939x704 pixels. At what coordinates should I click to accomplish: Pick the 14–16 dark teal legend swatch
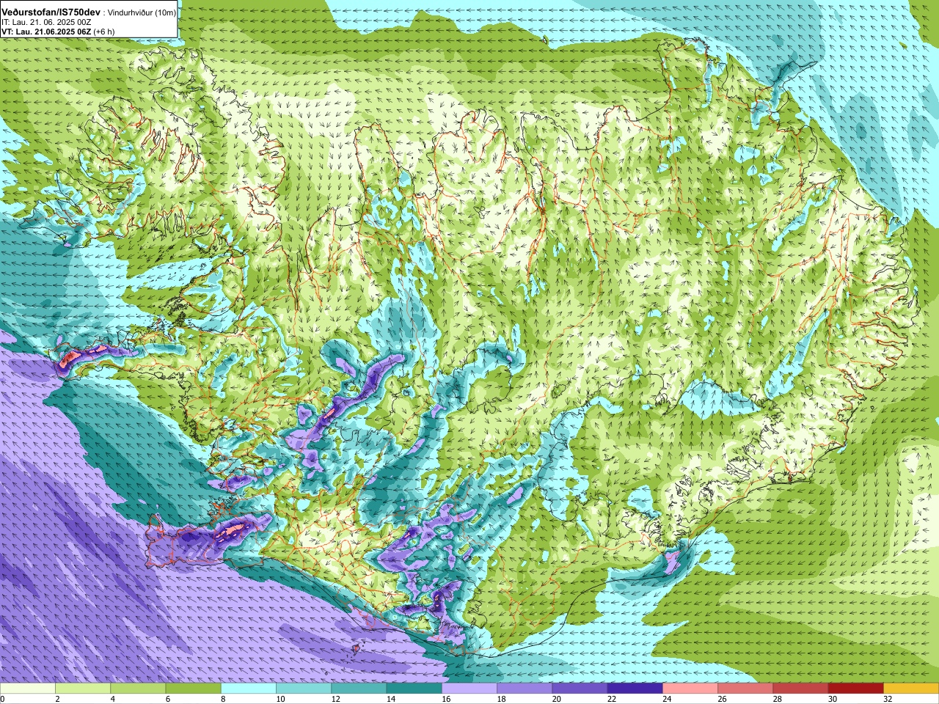tap(414, 689)
